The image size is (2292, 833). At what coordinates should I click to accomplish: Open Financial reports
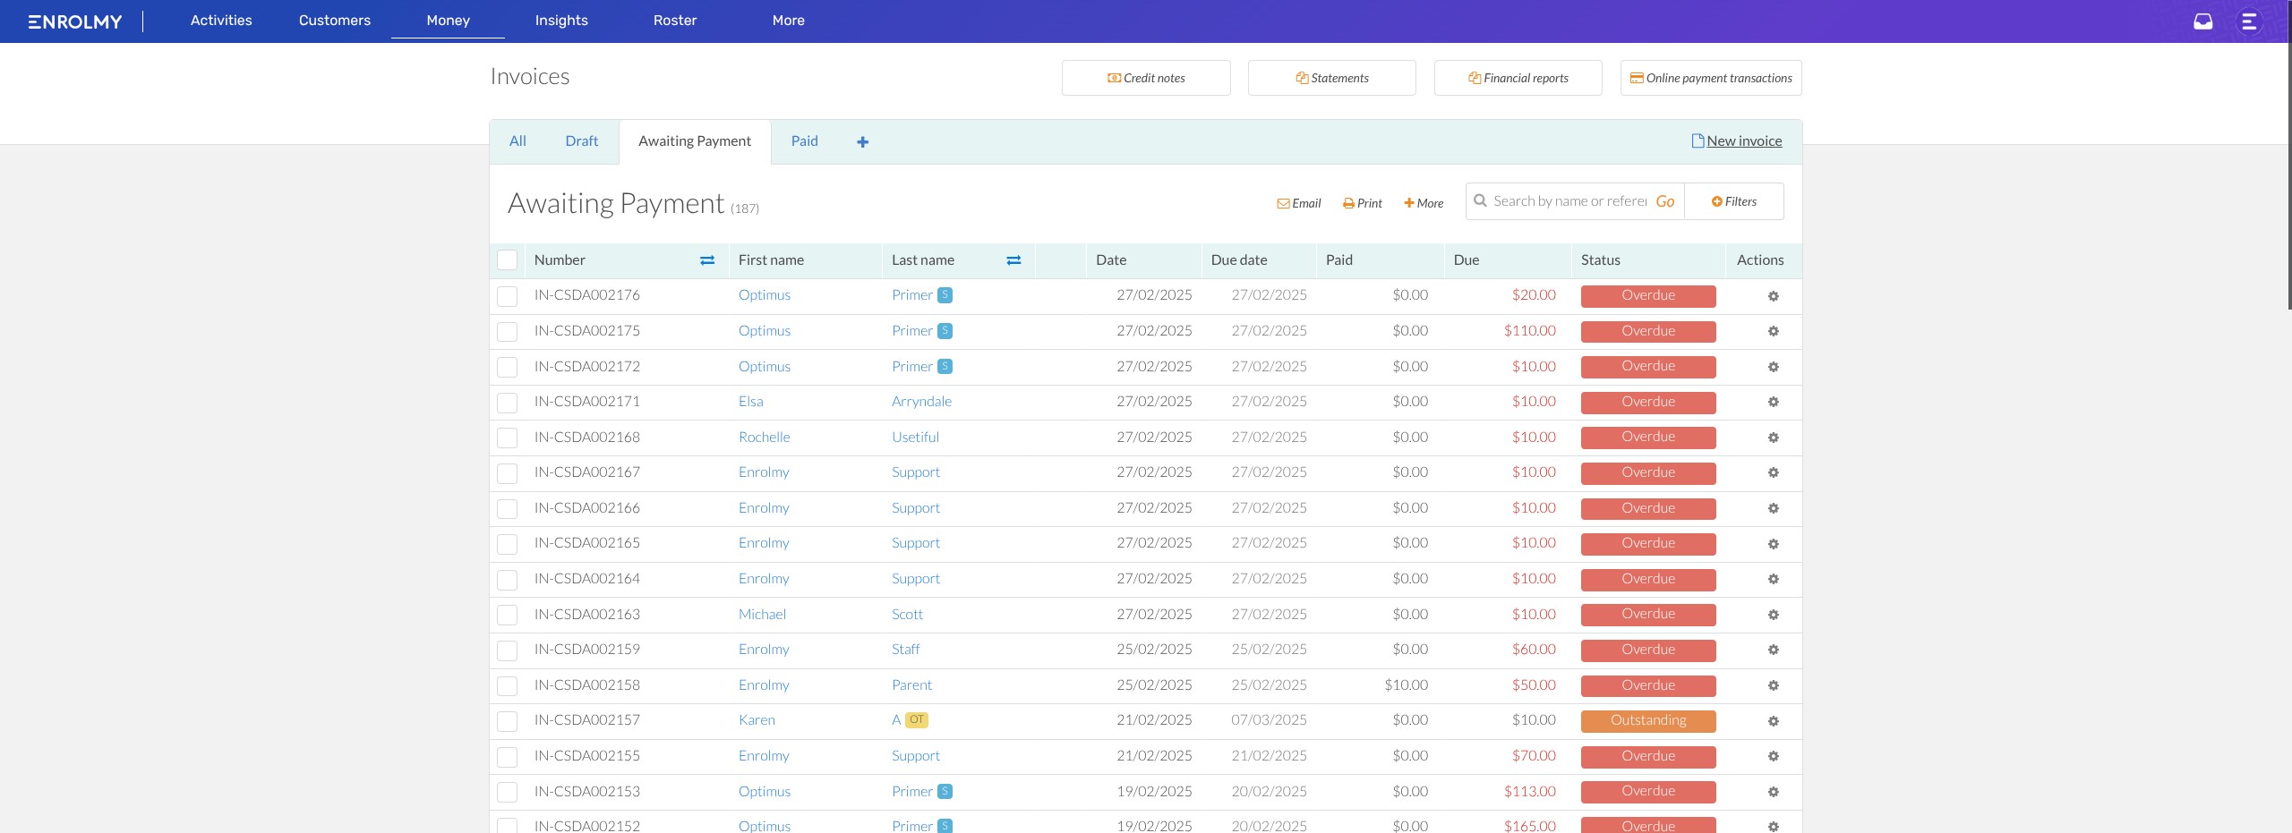1518,78
